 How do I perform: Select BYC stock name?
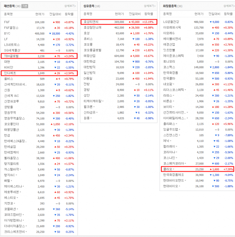(x=7, y=33)
